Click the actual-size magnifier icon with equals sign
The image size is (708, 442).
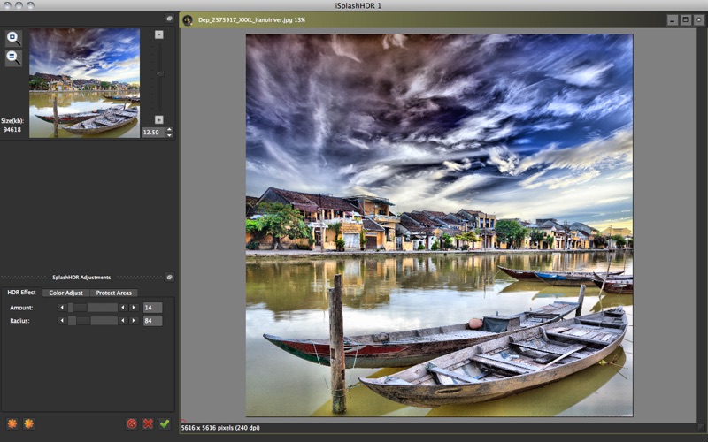tap(13, 58)
